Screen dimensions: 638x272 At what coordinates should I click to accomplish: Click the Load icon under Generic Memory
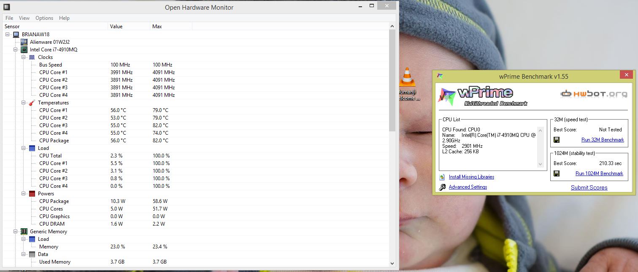point(32,239)
